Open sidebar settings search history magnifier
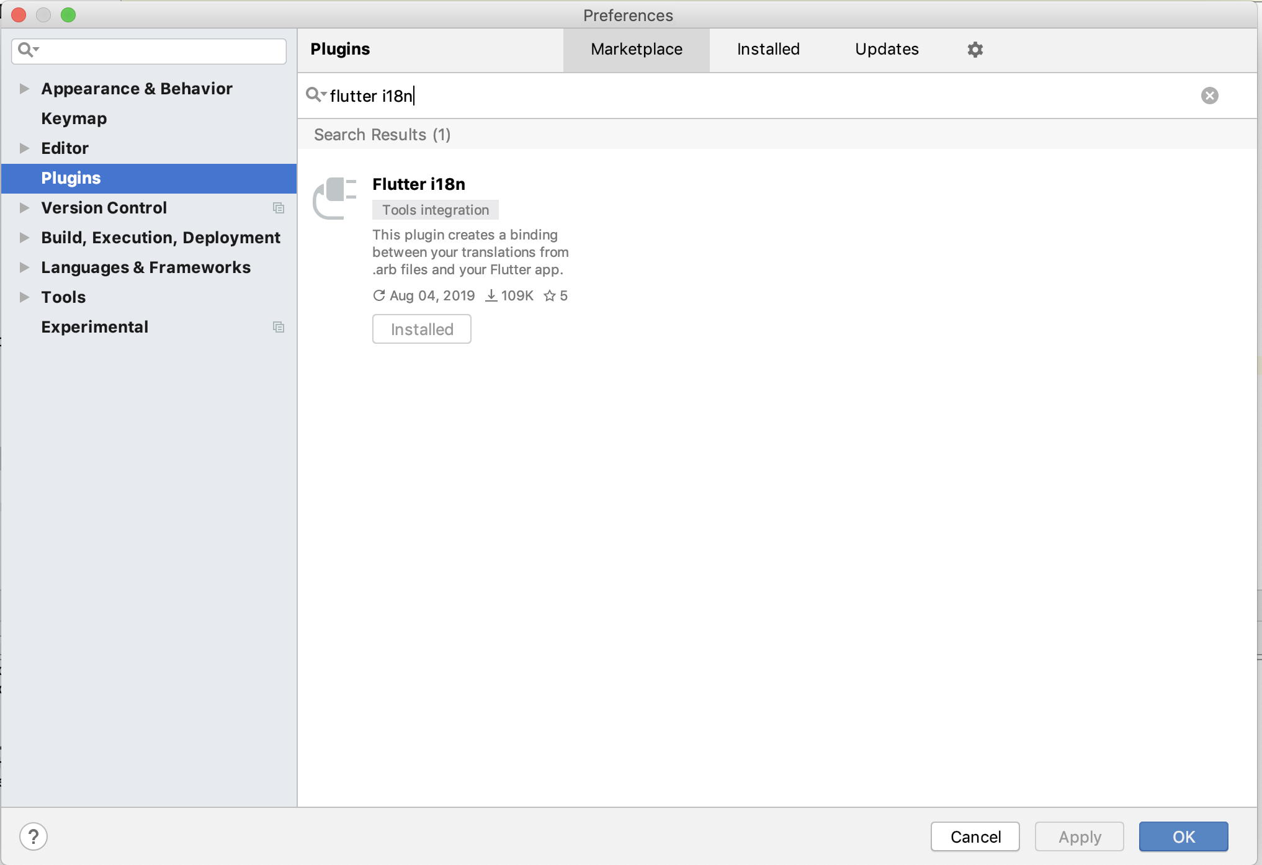This screenshot has height=865, width=1262. pyautogui.click(x=28, y=50)
